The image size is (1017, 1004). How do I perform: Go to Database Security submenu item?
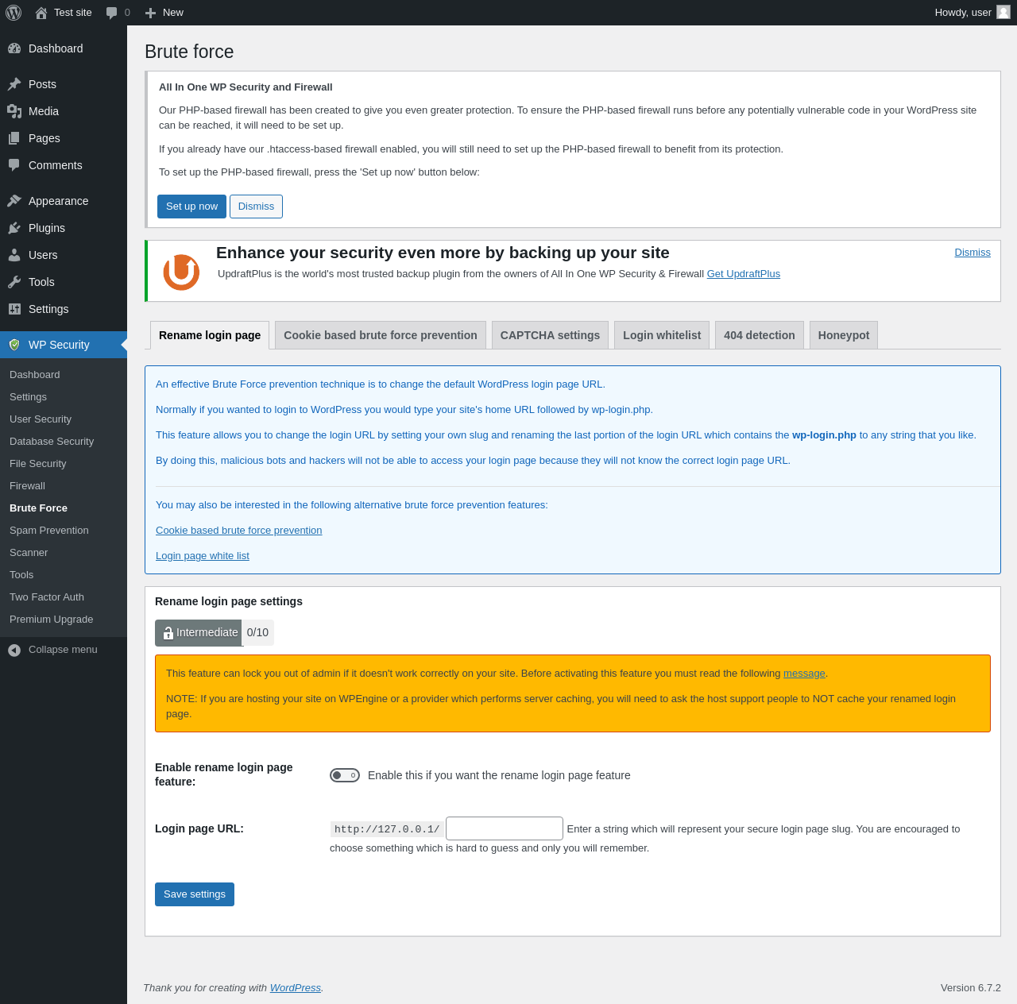[x=52, y=442]
